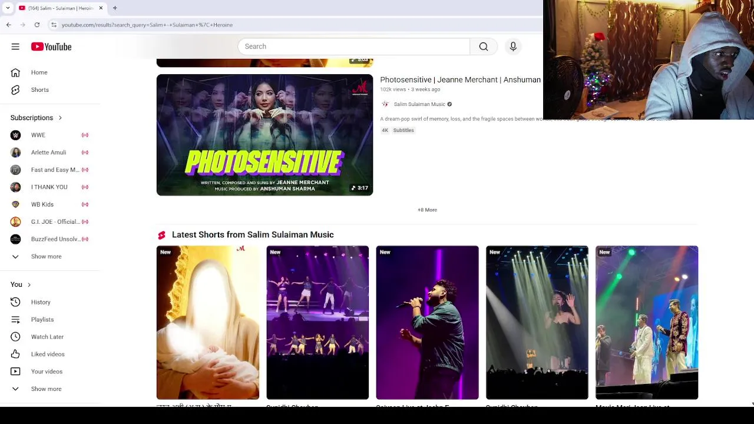This screenshot has width=754, height=424.
Task: Play the Photosensitive video thumbnail
Action: coord(264,135)
